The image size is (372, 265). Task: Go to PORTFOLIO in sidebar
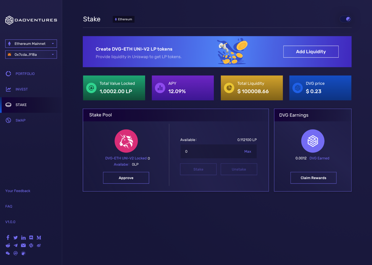coord(25,73)
